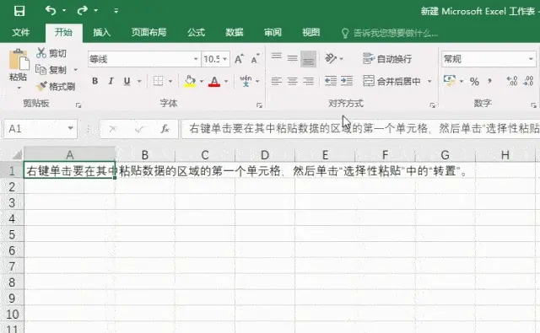Switch to the 审阅 ribbon tab
The image size is (540, 333).
273,32
